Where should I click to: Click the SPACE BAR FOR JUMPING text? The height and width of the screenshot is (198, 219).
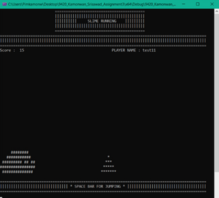(x=97, y=186)
